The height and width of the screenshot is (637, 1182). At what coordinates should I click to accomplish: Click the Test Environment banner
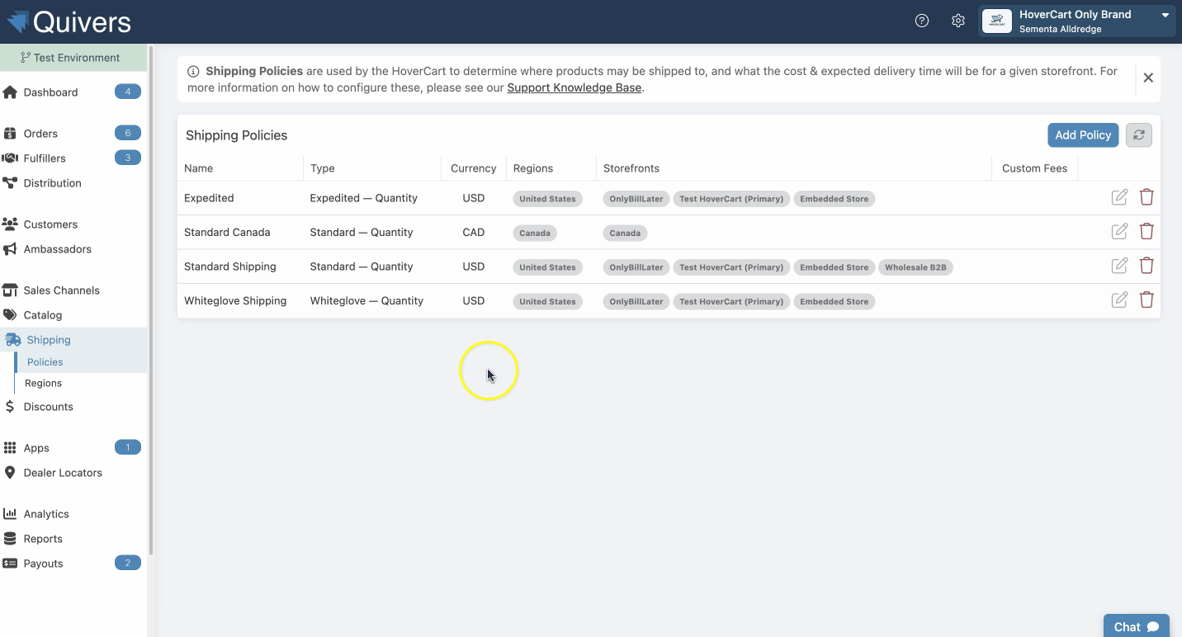click(73, 58)
